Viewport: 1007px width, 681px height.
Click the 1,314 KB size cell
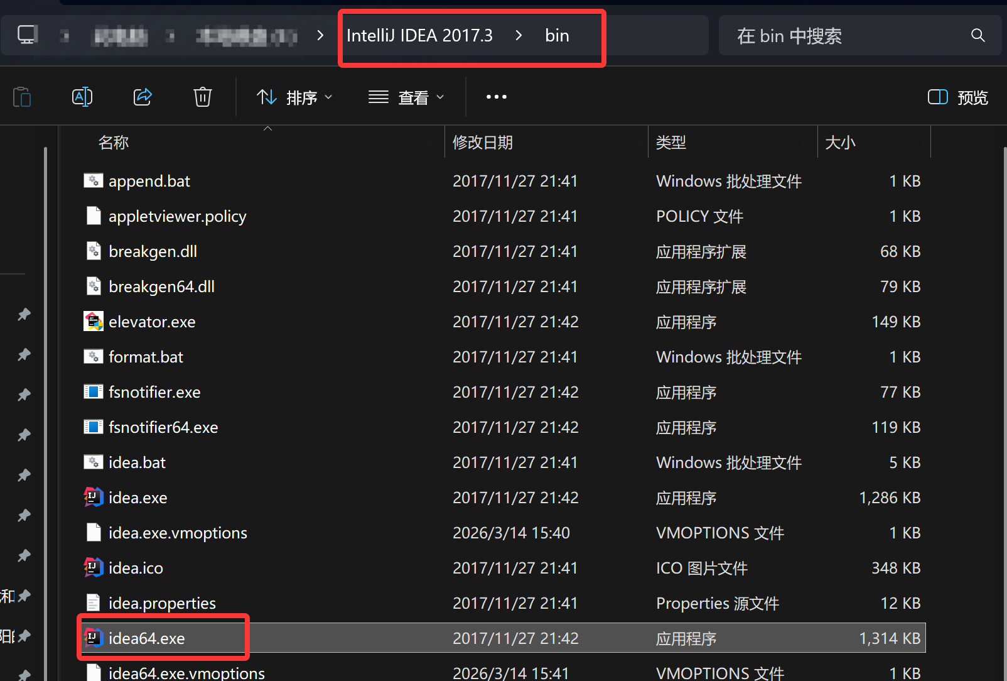890,638
